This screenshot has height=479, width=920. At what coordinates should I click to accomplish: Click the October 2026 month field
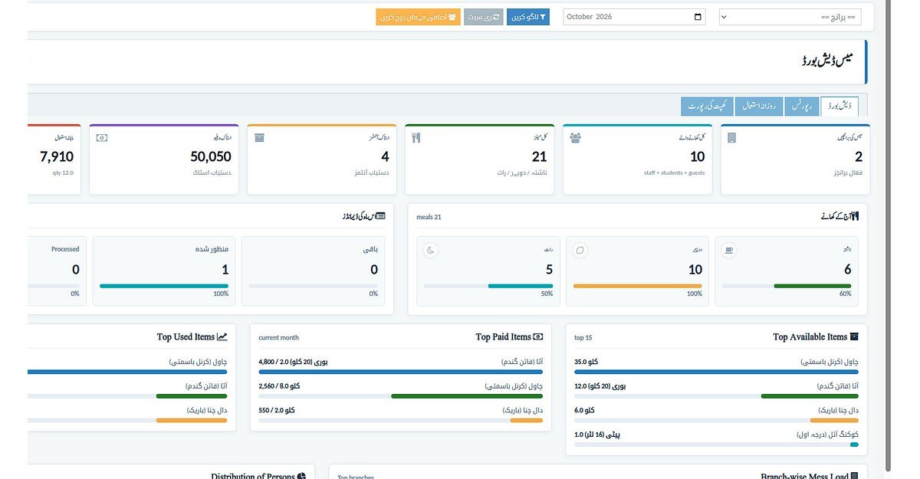(634, 17)
